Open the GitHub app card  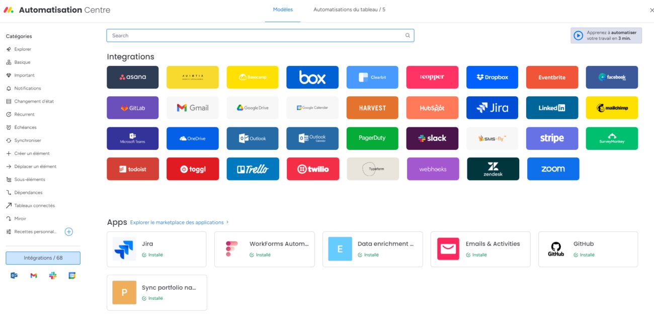click(x=588, y=249)
